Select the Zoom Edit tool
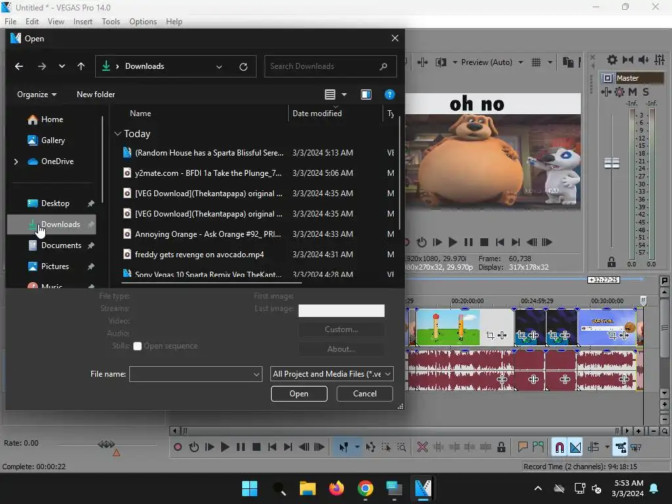 [x=402, y=447]
